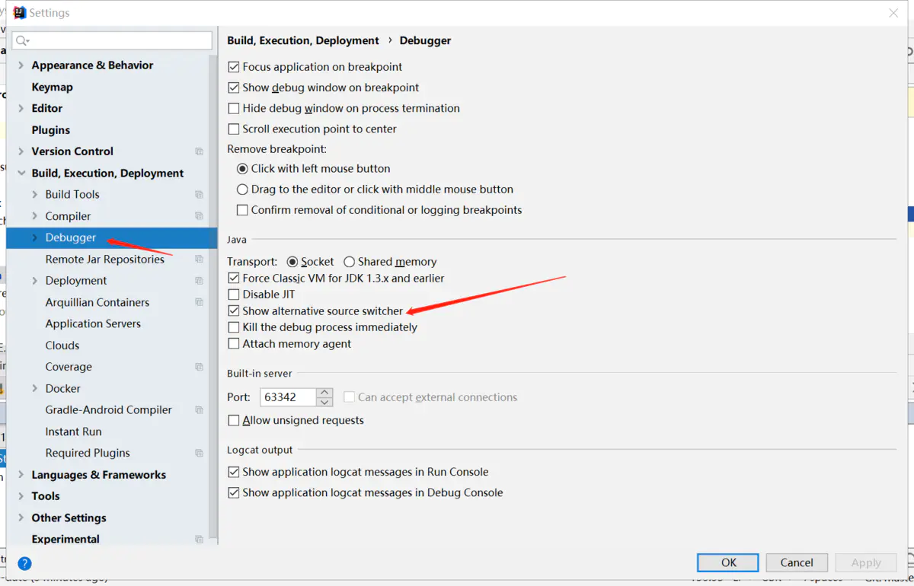Click the IntelliJ logo in Settings title bar

click(20, 12)
